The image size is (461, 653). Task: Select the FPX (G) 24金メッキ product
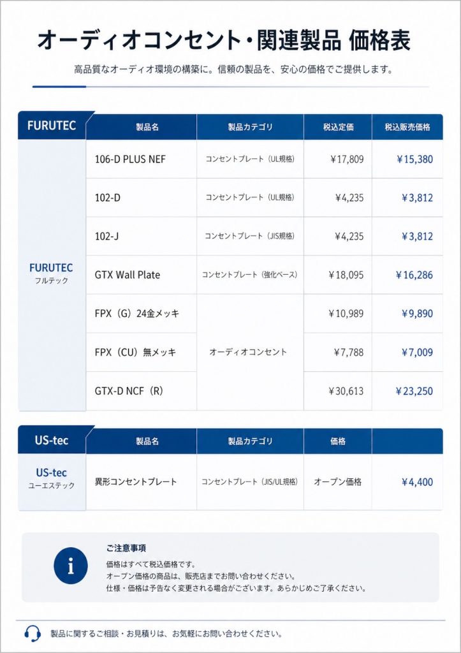pos(137,313)
